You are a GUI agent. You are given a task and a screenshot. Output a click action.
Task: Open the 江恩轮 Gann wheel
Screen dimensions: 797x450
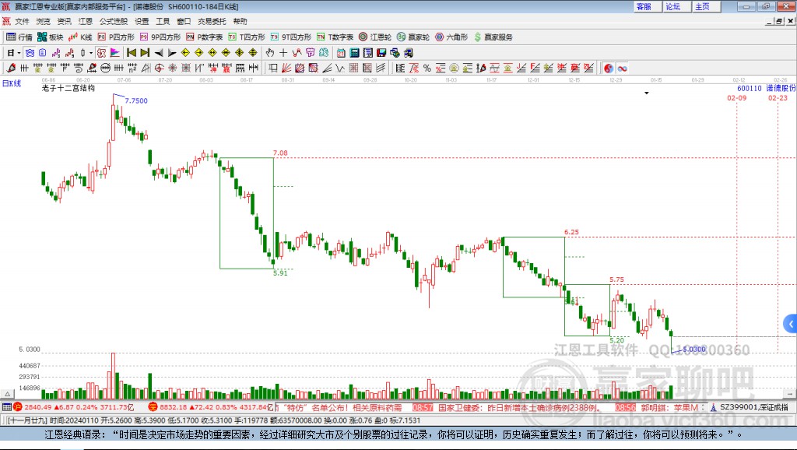click(375, 37)
